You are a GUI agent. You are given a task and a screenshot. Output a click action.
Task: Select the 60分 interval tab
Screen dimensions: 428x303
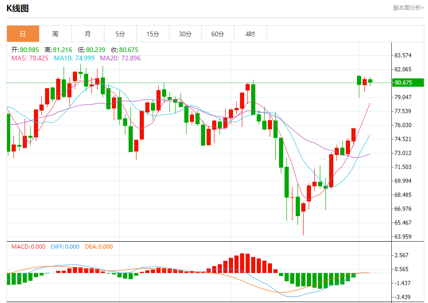pos(218,34)
